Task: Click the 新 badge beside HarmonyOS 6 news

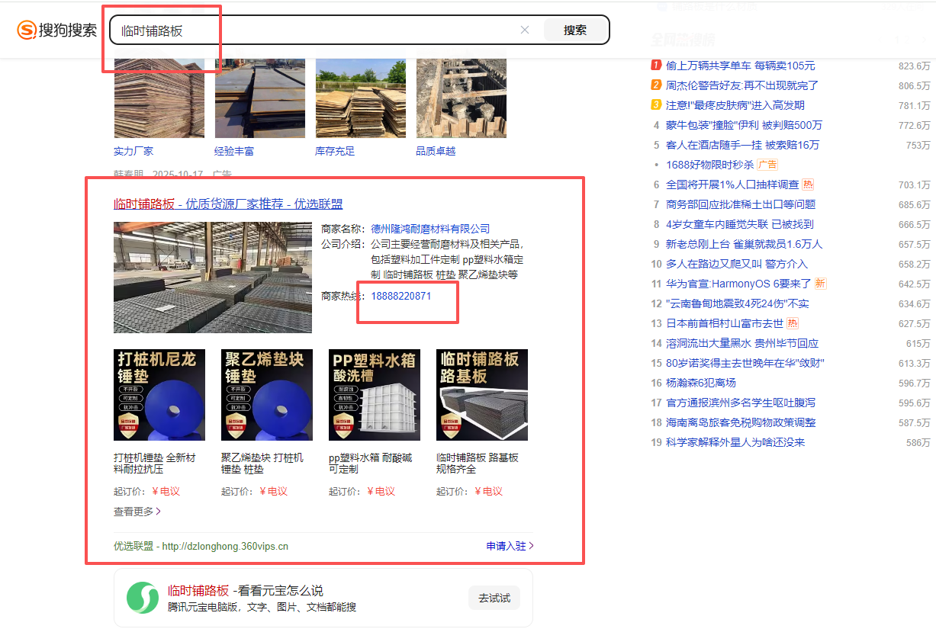Action: pyautogui.click(x=820, y=284)
